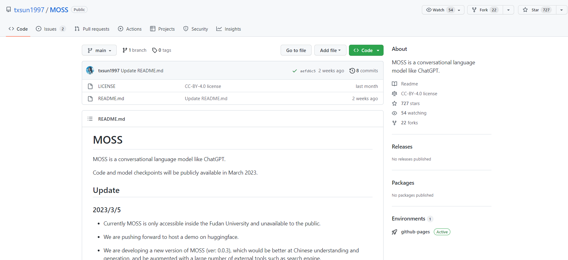
Task: Click the book icon beside Readme
Action: [x=395, y=84]
